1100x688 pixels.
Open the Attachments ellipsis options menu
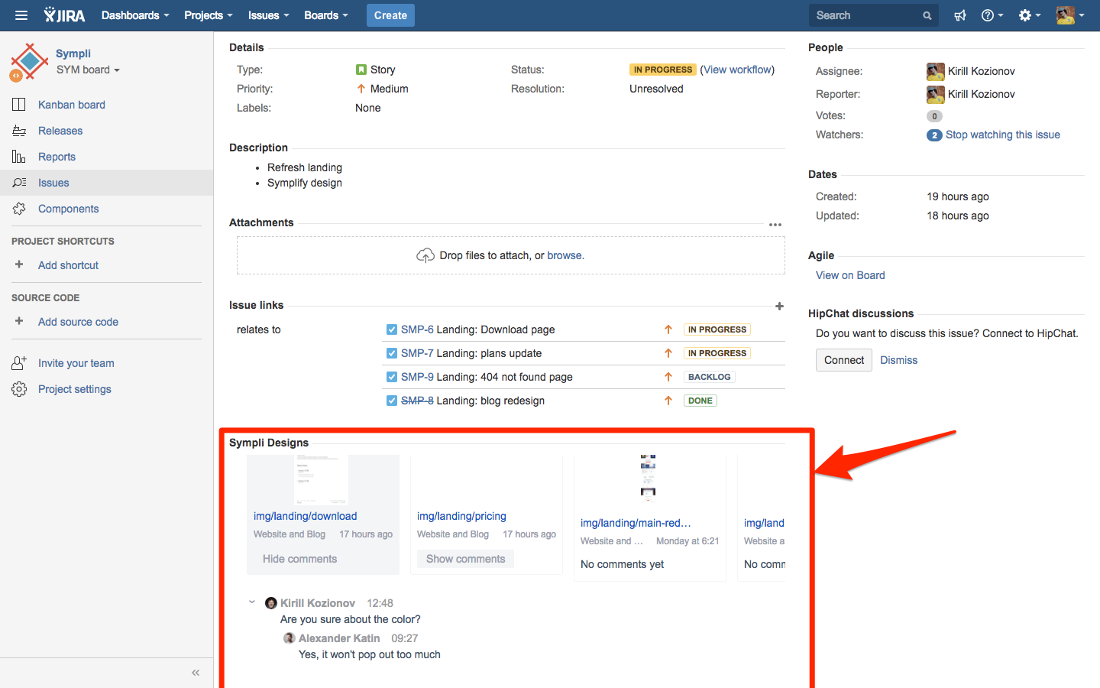tap(775, 225)
